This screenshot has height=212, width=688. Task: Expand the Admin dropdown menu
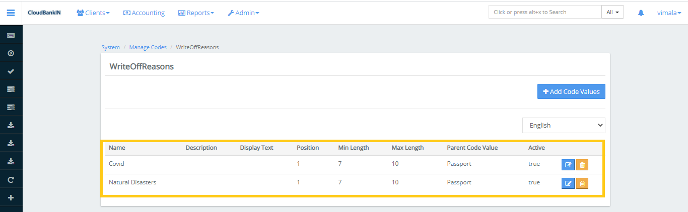click(x=243, y=13)
